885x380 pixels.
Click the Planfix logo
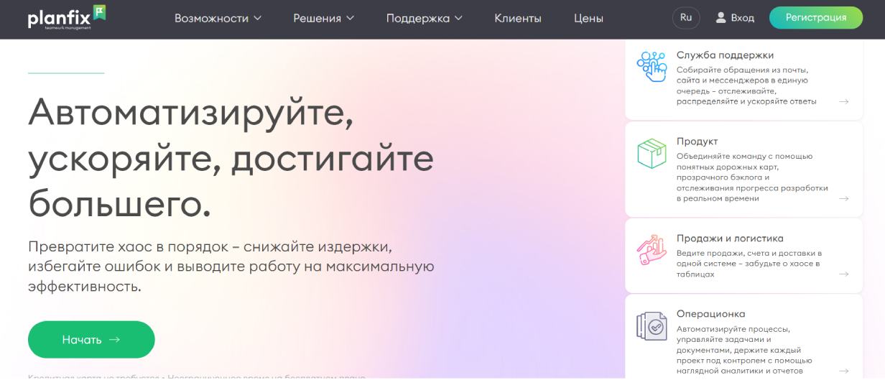coord(66,17)
